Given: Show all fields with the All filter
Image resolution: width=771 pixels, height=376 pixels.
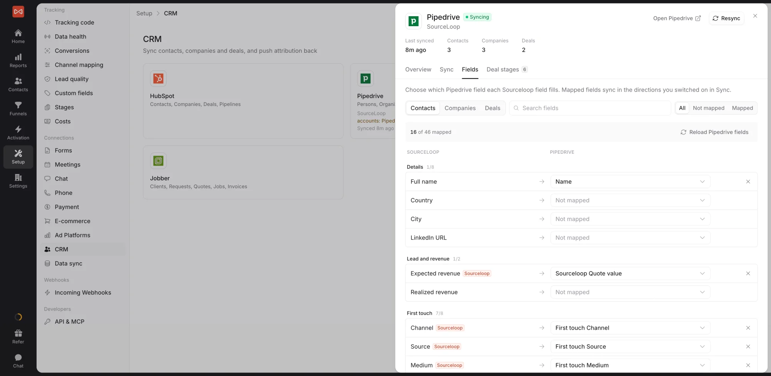Looking at the screenshot, I should coord(682,108).
